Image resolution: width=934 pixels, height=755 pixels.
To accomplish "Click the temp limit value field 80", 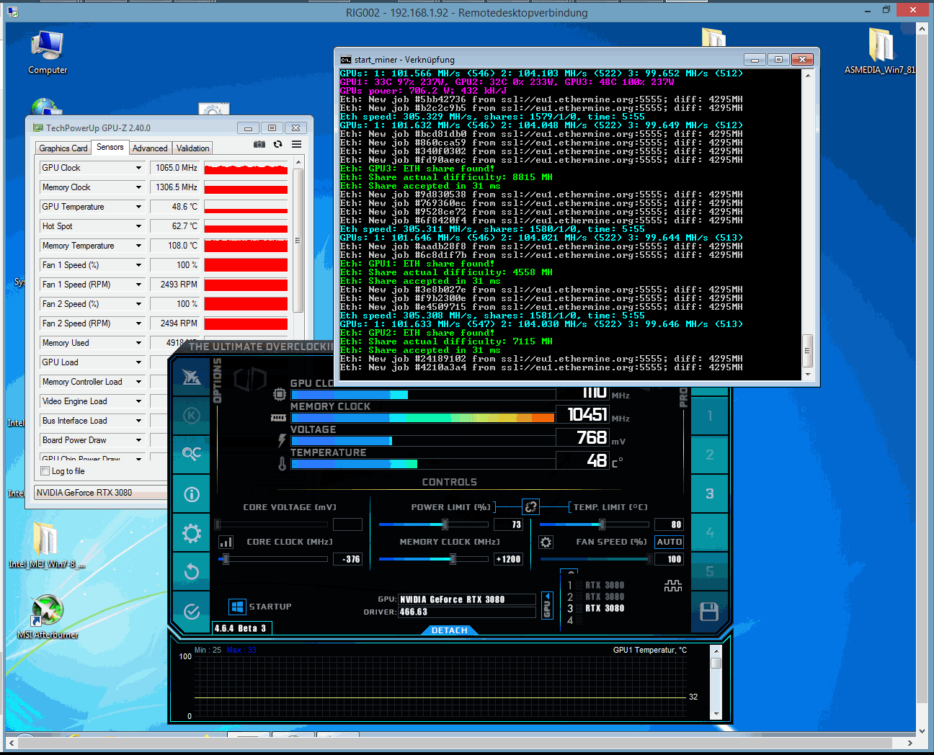I will [x=669, y=524].
